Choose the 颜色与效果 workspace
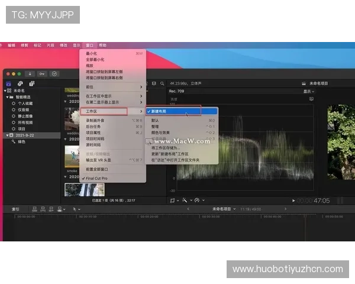Viewport: 355px width, 284px height. click(182, 133)
